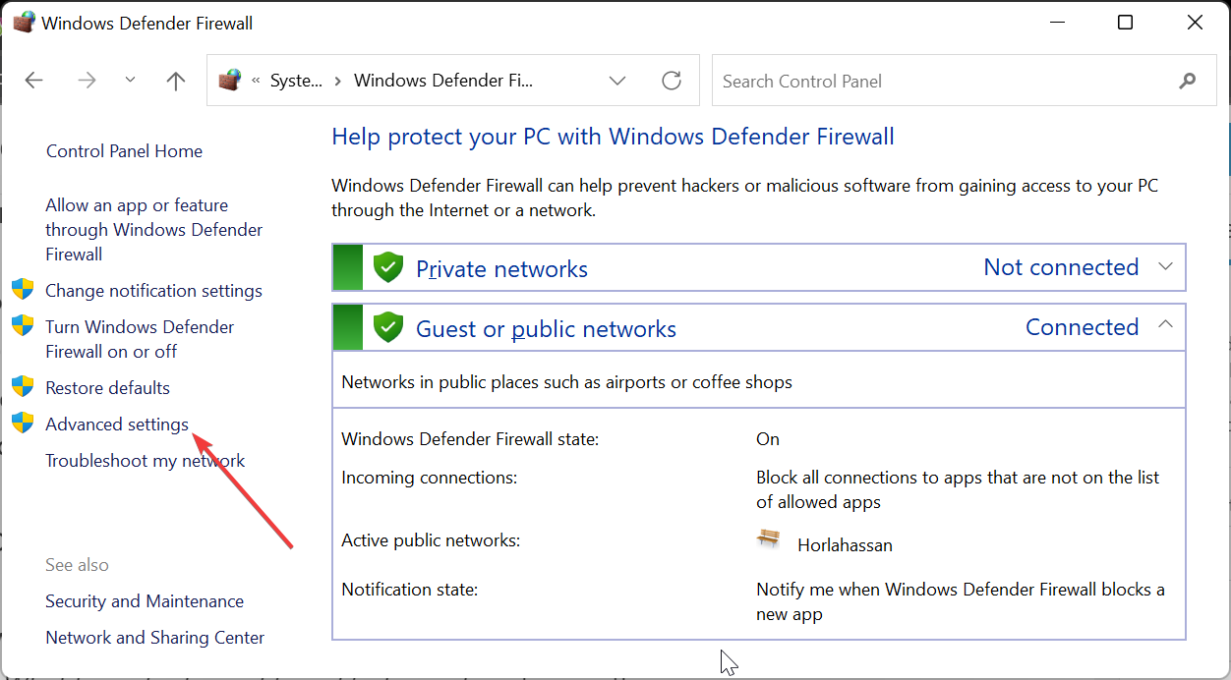Click the search magnifier icon
1231x680 pixels.
tap(1188, 81)
